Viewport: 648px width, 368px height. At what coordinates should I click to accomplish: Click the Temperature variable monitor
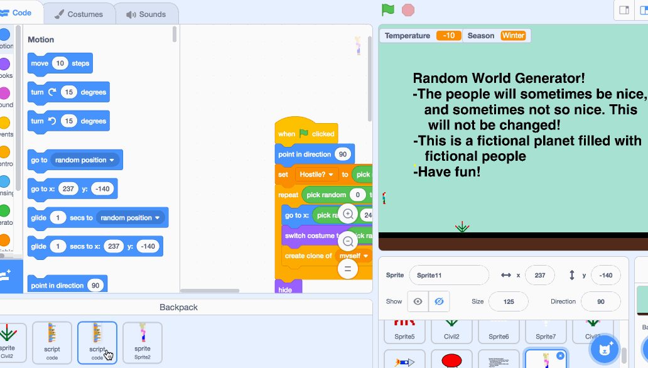[421, 36]
